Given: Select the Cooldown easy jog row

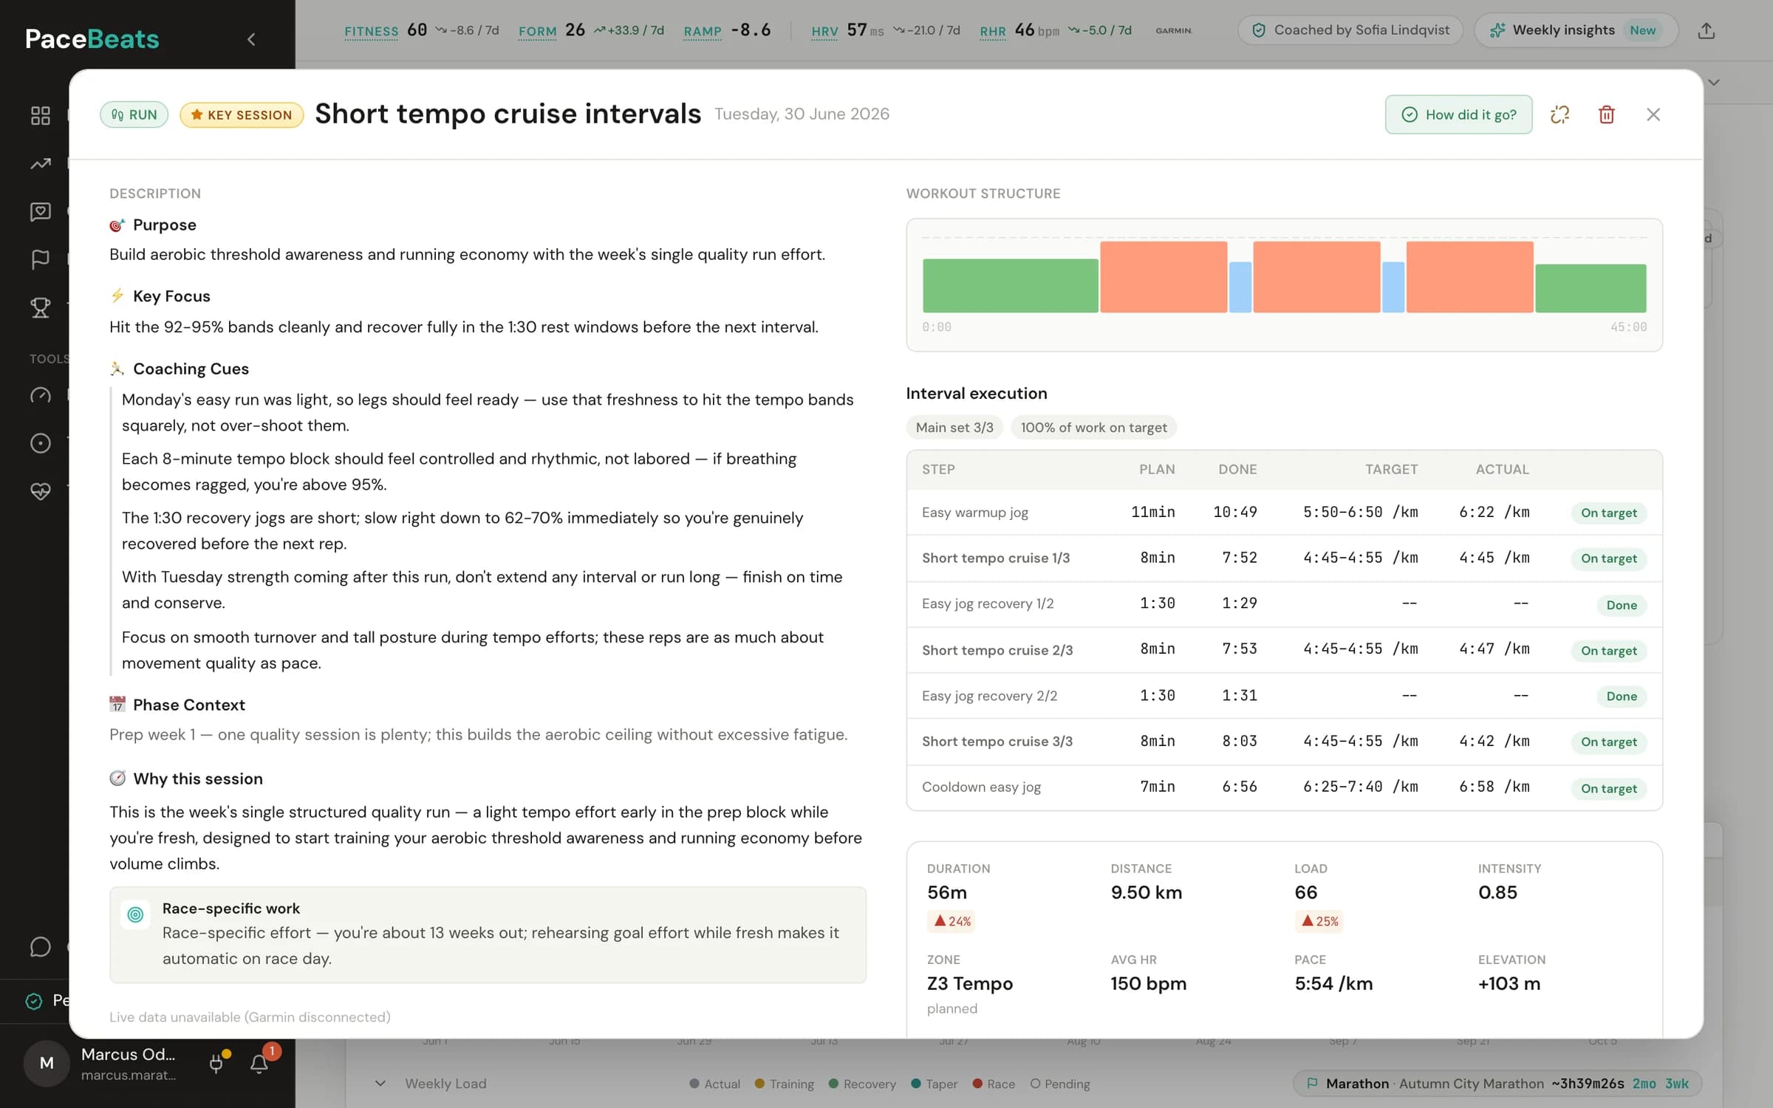Looking at the screenshot, I should 1284,787.
